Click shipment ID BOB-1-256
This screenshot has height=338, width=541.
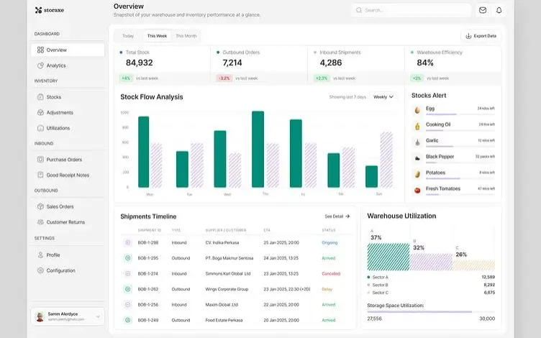[148, 304]
